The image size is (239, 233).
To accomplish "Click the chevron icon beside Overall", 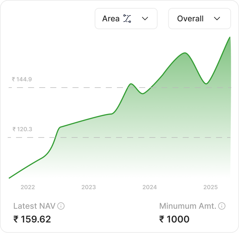I will pos(217,18).
